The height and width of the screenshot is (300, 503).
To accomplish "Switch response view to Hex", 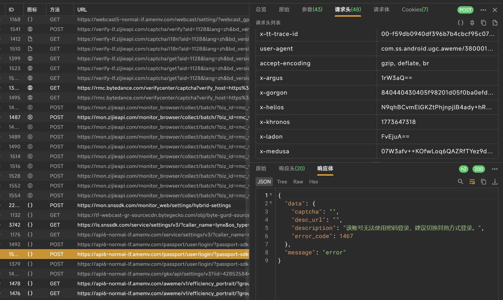I will pos(313,182).
